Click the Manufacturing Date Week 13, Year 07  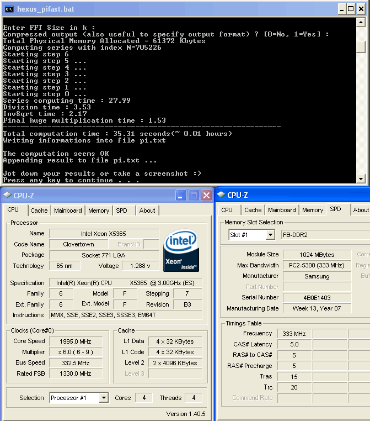click(317, 308)
